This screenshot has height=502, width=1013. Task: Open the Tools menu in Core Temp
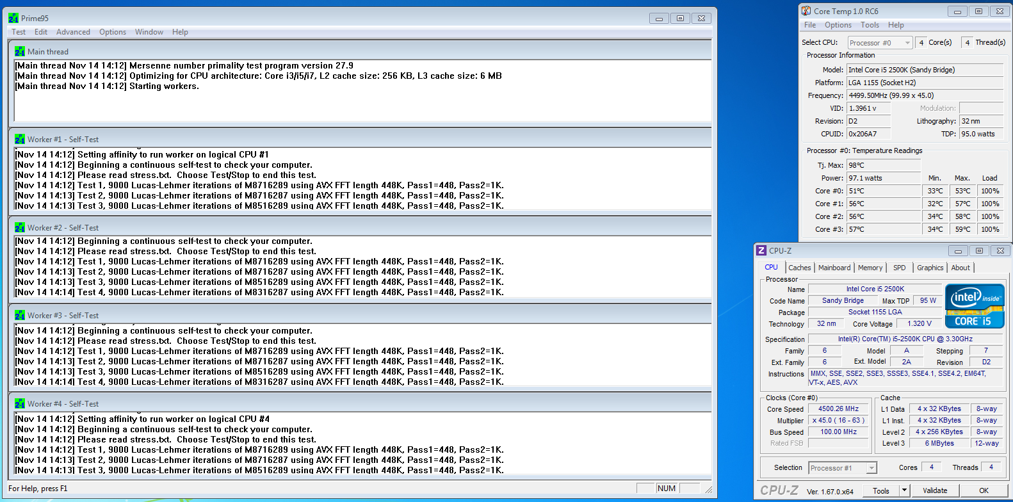click(x=870, y=25)
